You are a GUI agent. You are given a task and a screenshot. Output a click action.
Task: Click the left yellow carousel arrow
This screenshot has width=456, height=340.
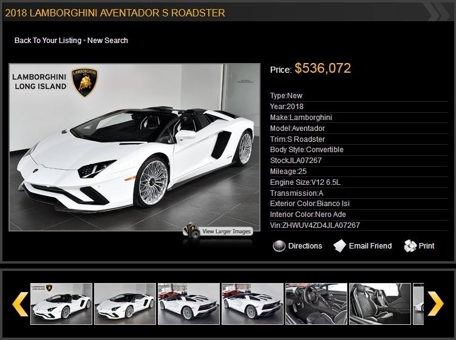[x=21, y=304]
